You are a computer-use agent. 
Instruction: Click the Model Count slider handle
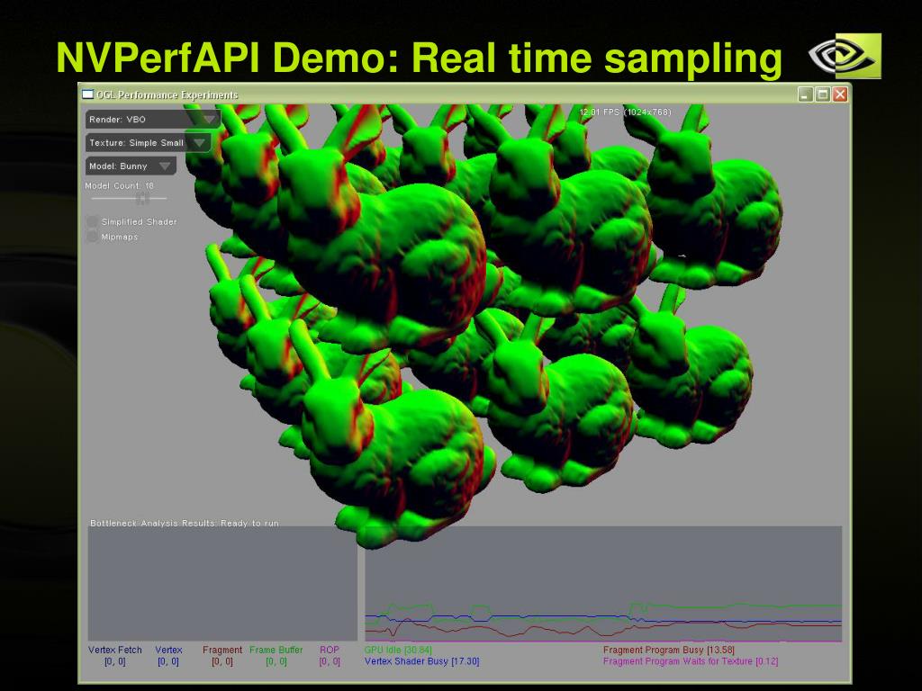(142, 198)
